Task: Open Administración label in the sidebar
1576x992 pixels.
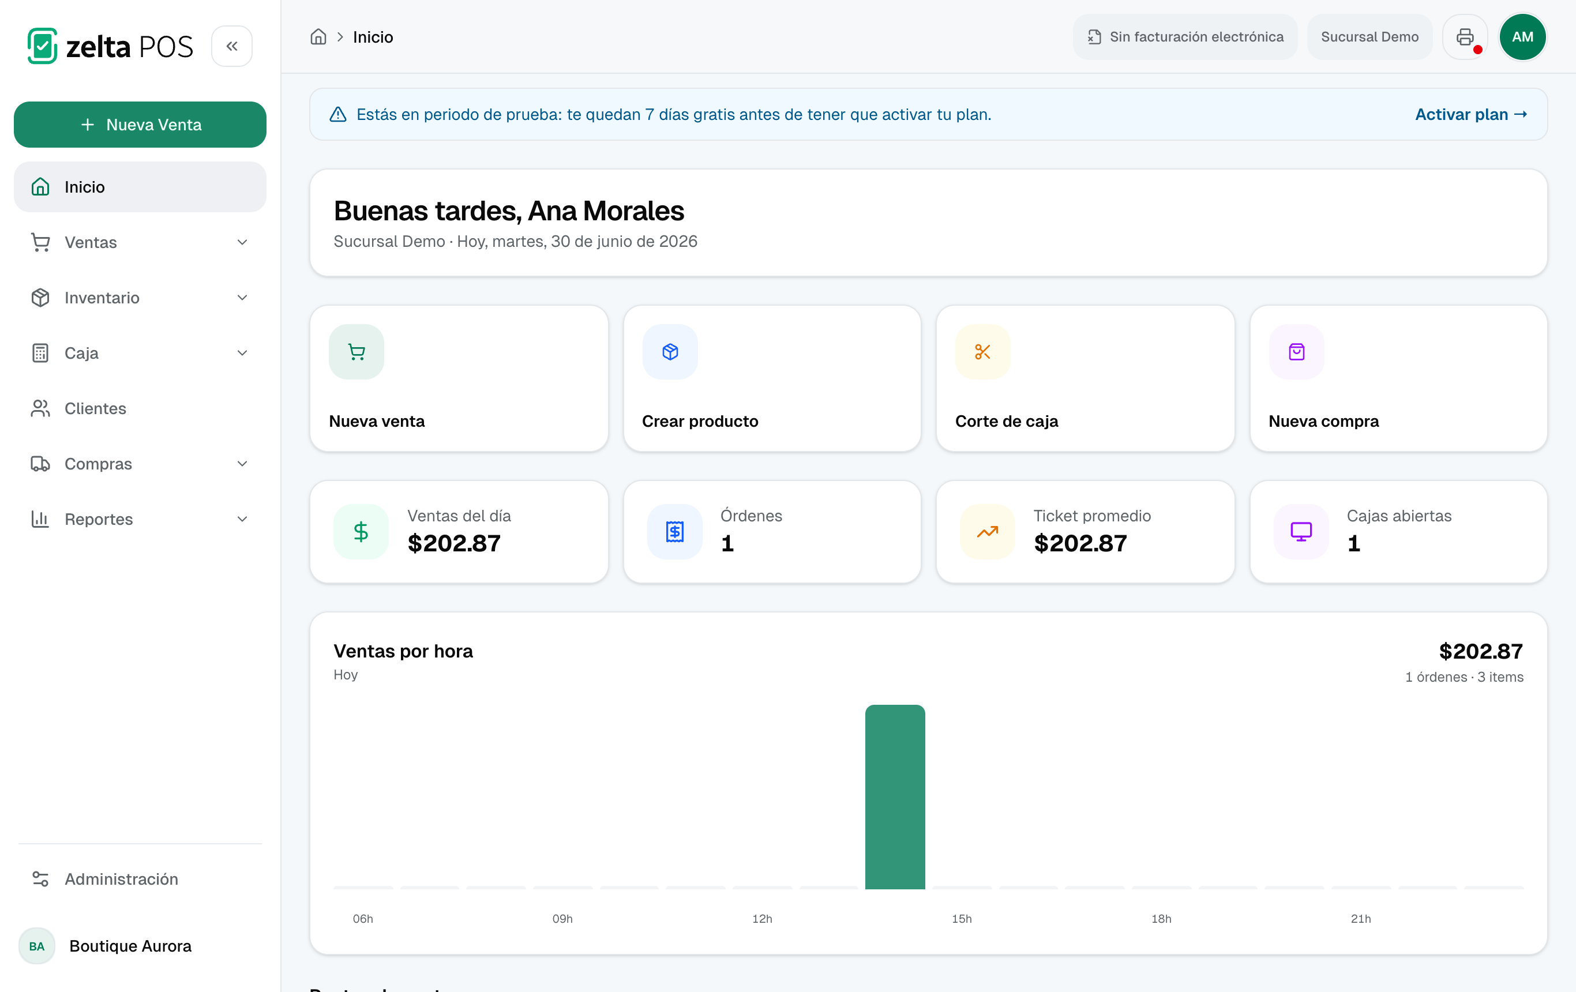Action: point(122,879)
